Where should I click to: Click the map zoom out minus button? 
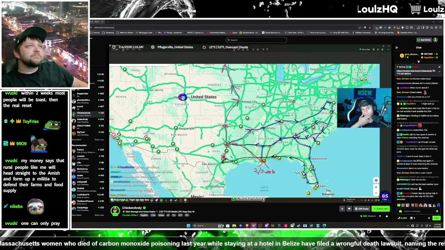click(x=376, y=192)
